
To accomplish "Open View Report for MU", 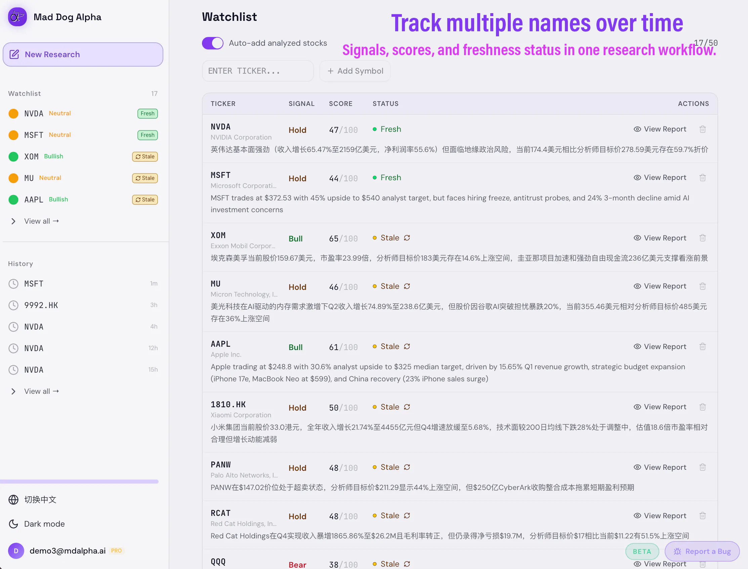I will tap(660, 286).
